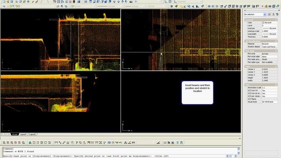Click the command line scrollbar up arrow
The image size is (281, 158).
pyautogui.click(x=238, y=149)
